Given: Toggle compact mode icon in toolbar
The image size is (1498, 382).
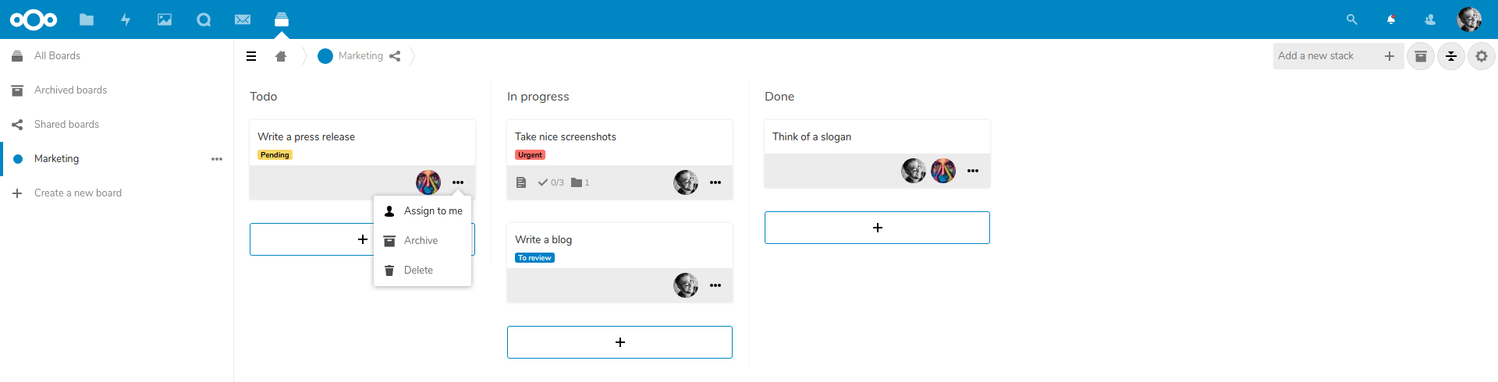Looking at the screenshot, I should click(1451, 56).
